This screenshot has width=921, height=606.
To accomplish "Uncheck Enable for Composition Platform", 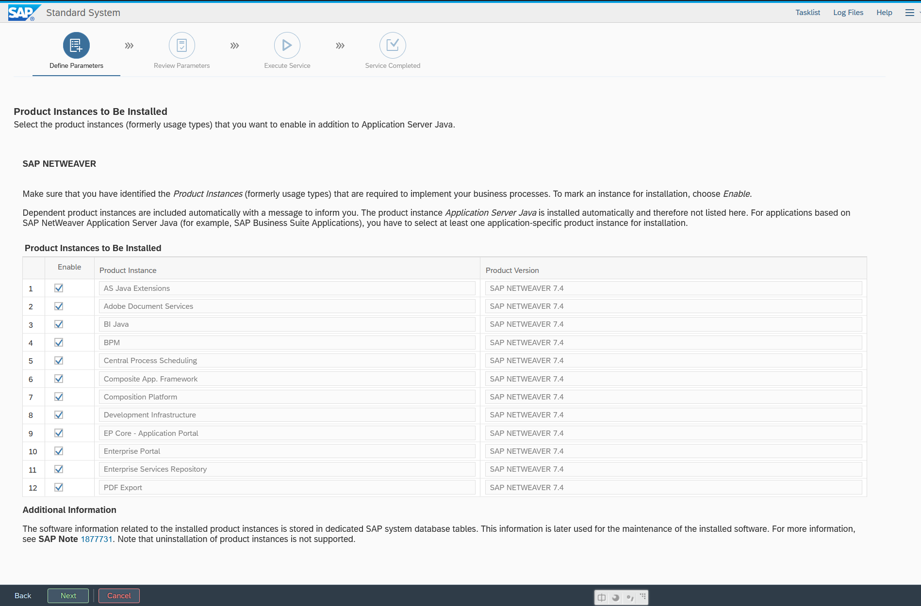I will click(59, 397).
